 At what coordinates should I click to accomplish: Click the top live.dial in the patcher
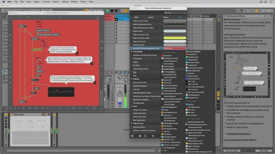coord(39,24)
